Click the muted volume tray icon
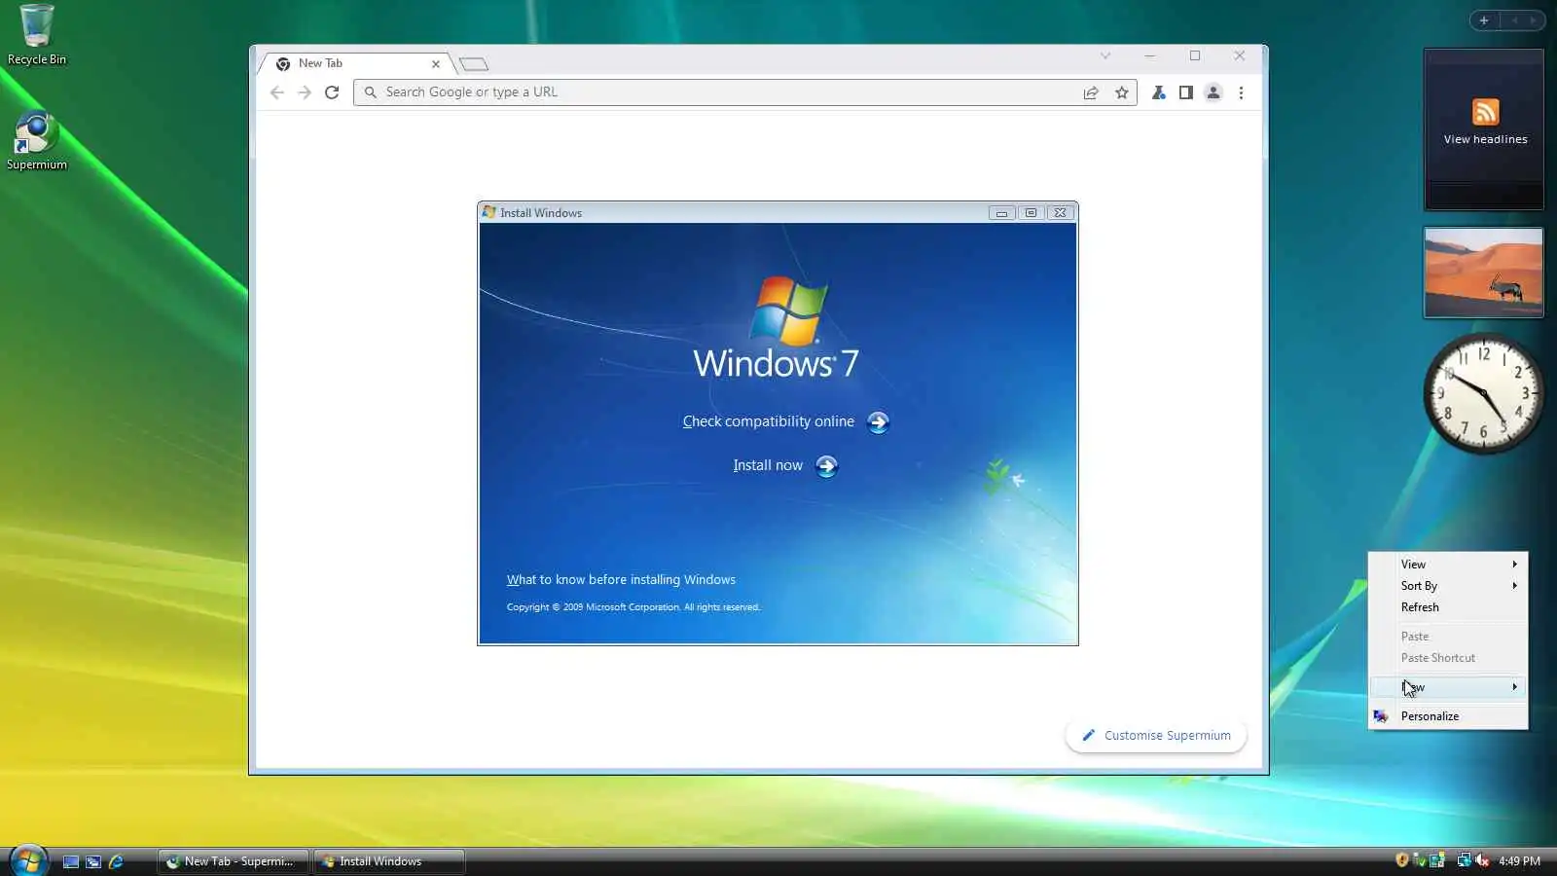Viewport: 1557px width, 876px height. [x=1482, y=859]
